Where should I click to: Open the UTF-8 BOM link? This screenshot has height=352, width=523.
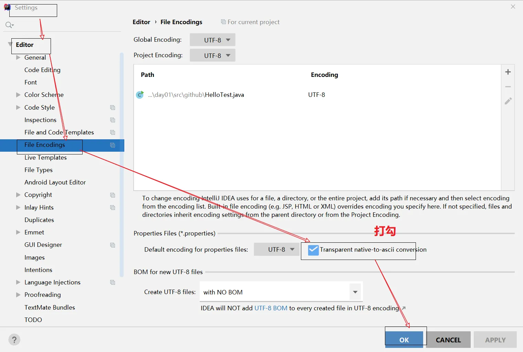pyautogui.click(x=271, y=308)
